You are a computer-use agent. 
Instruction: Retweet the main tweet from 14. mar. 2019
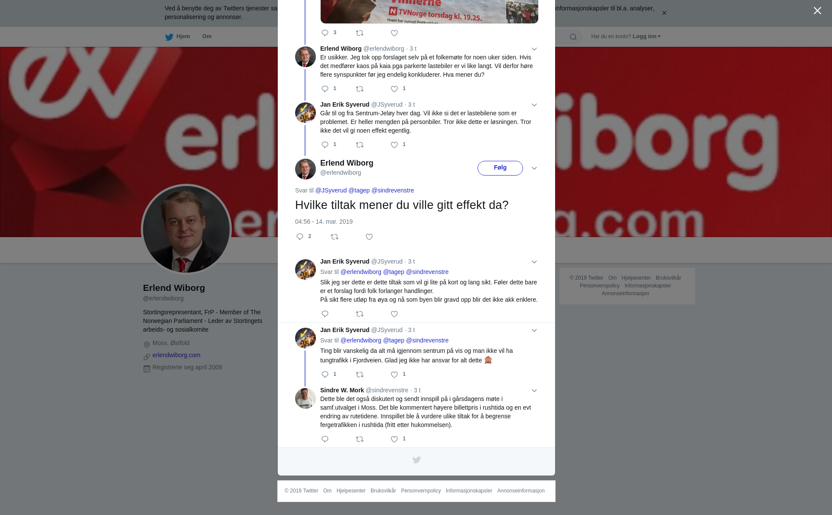coord(335,237)
